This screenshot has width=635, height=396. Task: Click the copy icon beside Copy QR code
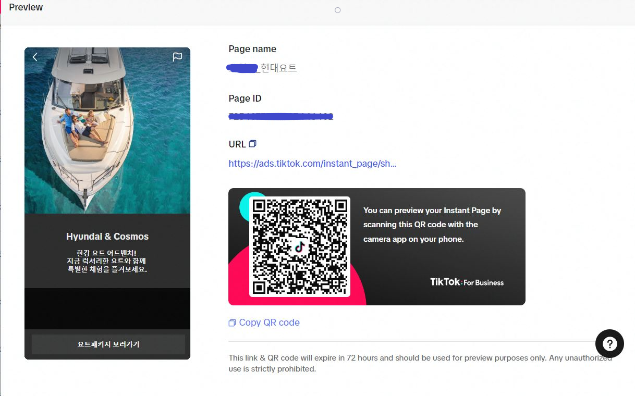tap(232, 323)
